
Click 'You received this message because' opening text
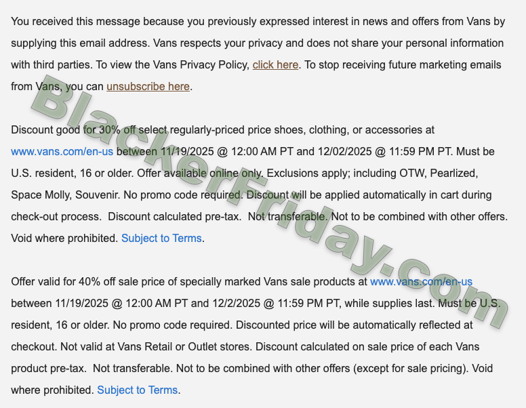[95, 22]
